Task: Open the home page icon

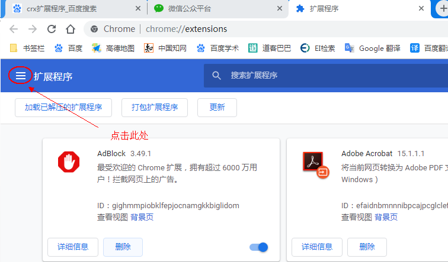Action: pyautogui.click(x=71, y=29)
